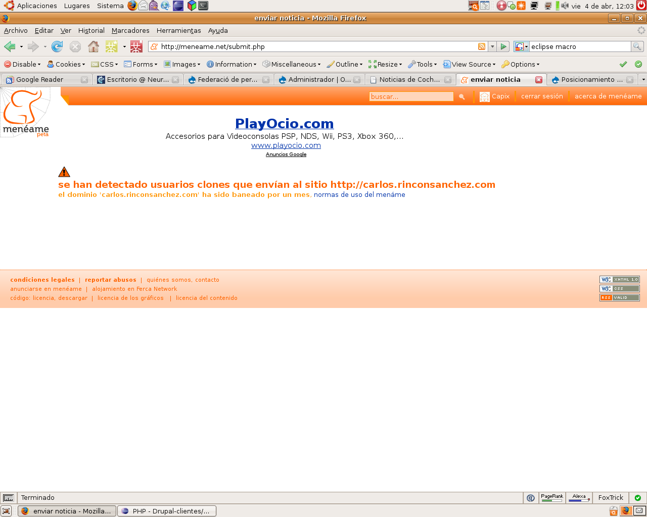This screenshot has width=647, height=517.
Task: Click the volume icon in system tray
Action: tap(565, 6)
